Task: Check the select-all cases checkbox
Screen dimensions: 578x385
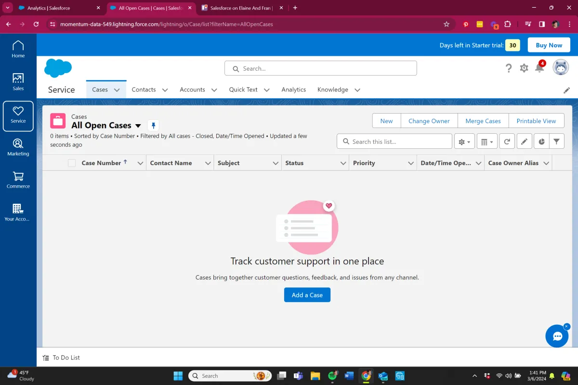Action: [x=72, y=163]
